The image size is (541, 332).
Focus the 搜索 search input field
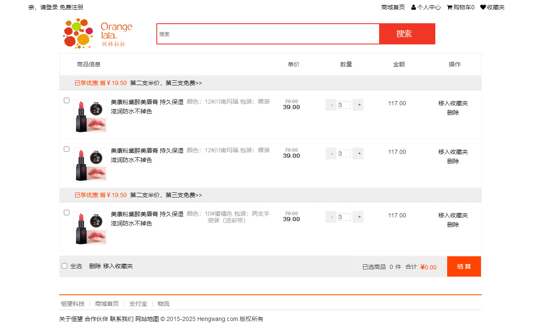pyautogui.click(x=268, y=34)
